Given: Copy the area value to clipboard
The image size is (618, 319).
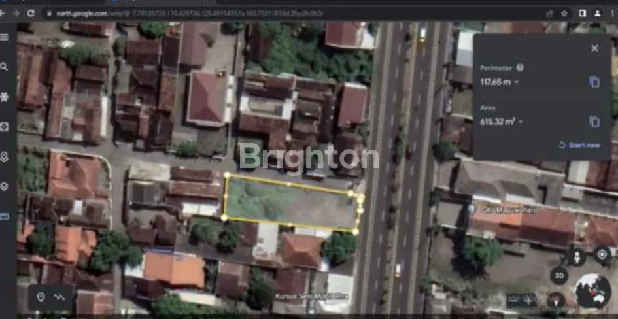Looking at the screenshot, I should (x=594, y=122).
